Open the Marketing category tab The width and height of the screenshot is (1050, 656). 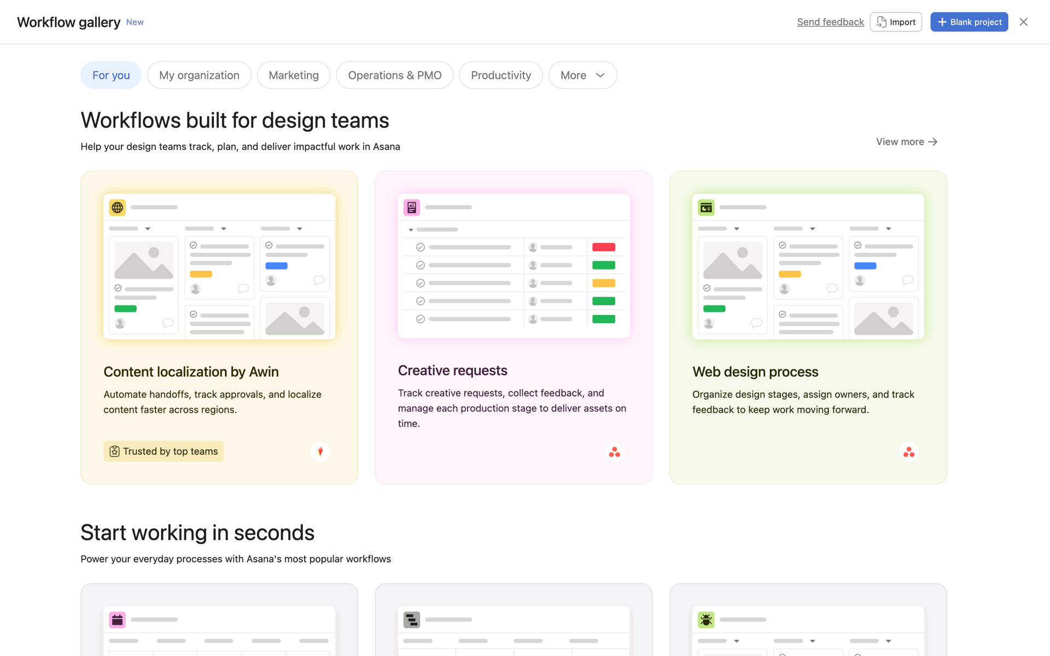[294, 75]
